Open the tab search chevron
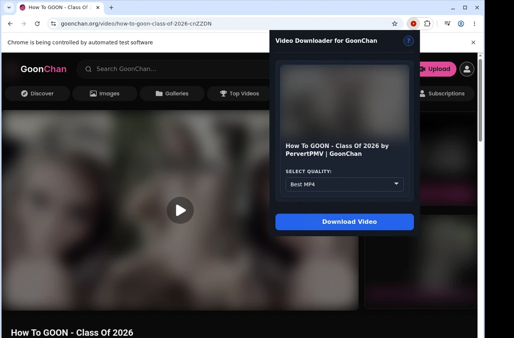Screen dimensions: 514x338 (x=9, y=7)
